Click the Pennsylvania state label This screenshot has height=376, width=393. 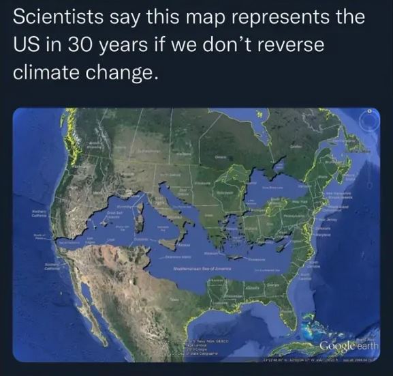coord(294,216)
